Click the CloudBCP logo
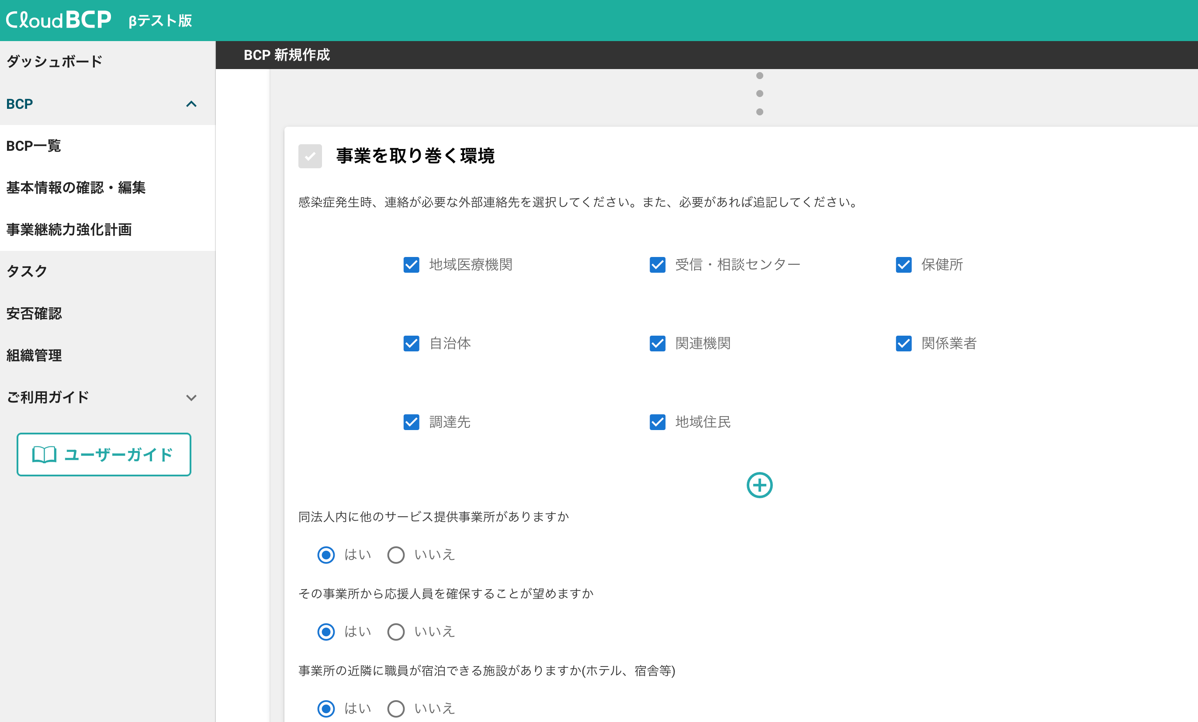This screenshot has height=722, width=1198. [x=59, y=20]
